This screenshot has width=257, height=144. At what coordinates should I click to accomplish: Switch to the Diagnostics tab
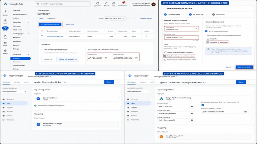tap(51, 18)
